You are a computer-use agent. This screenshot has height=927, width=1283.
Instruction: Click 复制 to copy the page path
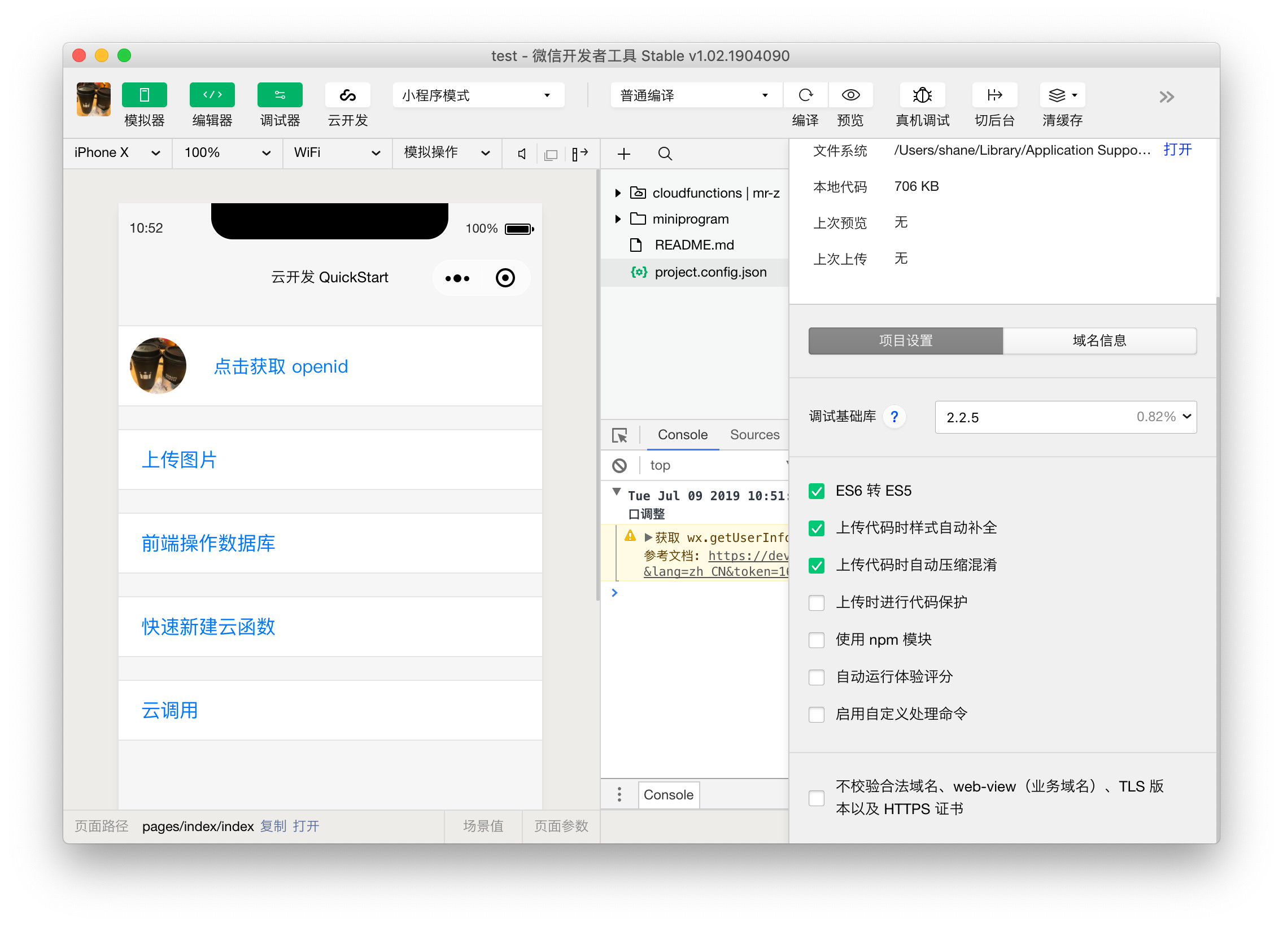point(273,827)
